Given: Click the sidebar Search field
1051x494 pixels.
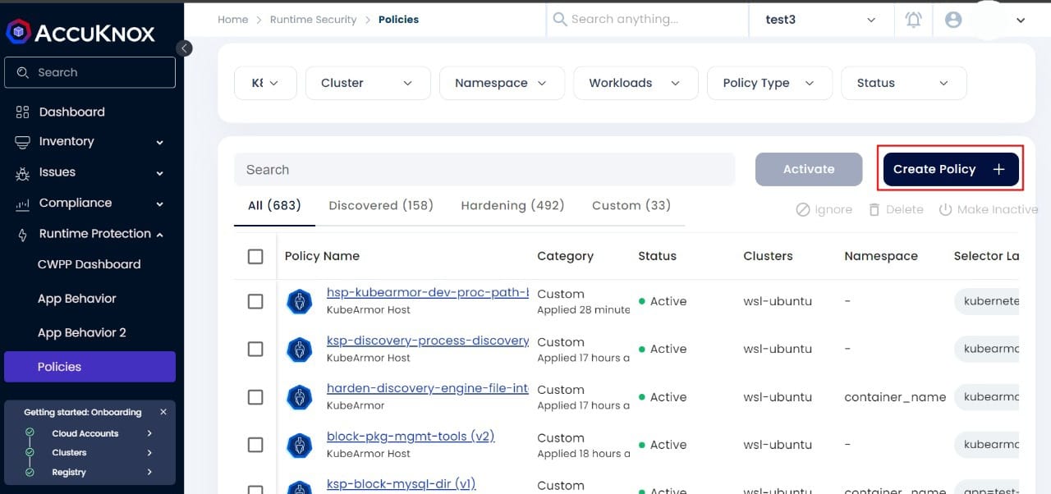Looking at the screenshot, I should click(x=90, y=72).
